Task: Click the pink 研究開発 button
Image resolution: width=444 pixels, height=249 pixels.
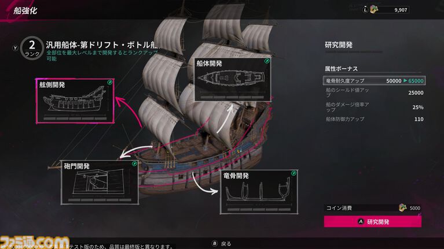Action: click(373, 222)
